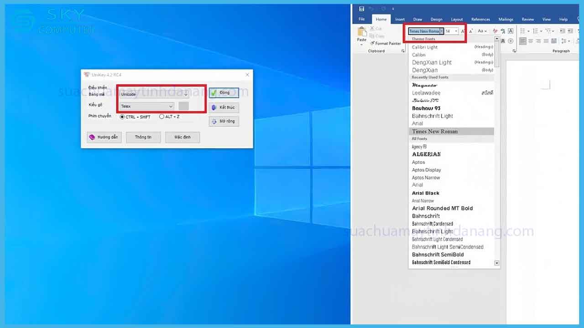Open the font size 14 dropdown
Image resolution: width=584 pixels, height=328 pixels.
(456, 31)
